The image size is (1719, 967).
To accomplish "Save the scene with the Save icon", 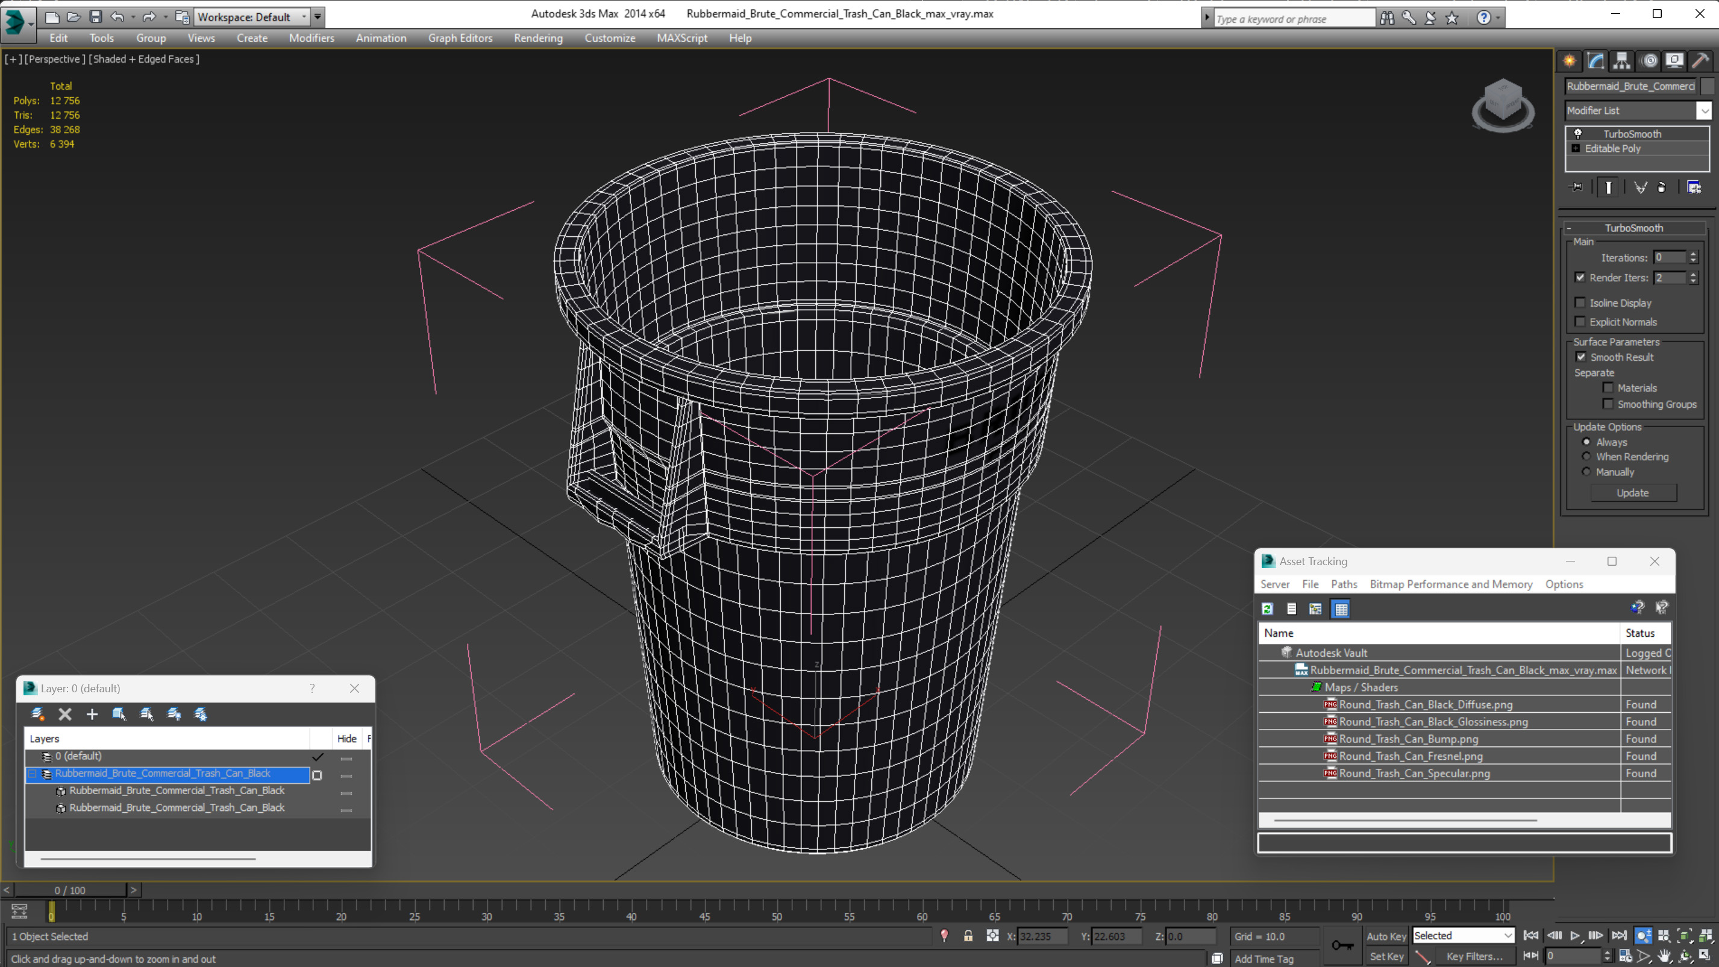I will click(95, 17).
